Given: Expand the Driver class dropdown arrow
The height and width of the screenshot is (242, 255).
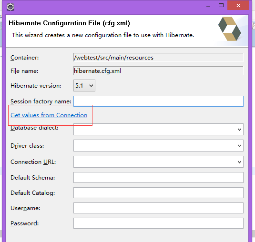Looking at the screenshot, I should (239, 145).
